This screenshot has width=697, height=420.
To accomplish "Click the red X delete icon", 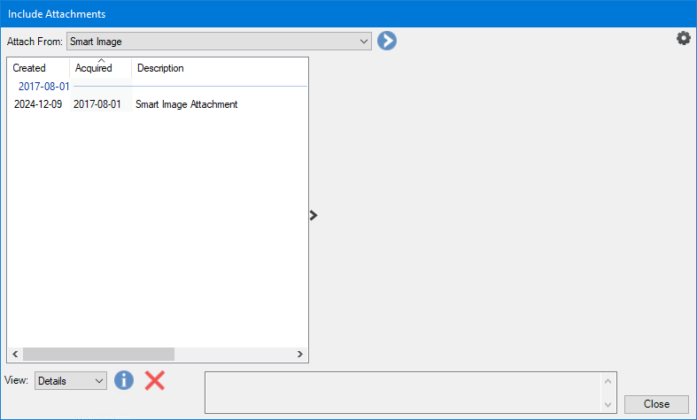I will click(x=155, y=380).
